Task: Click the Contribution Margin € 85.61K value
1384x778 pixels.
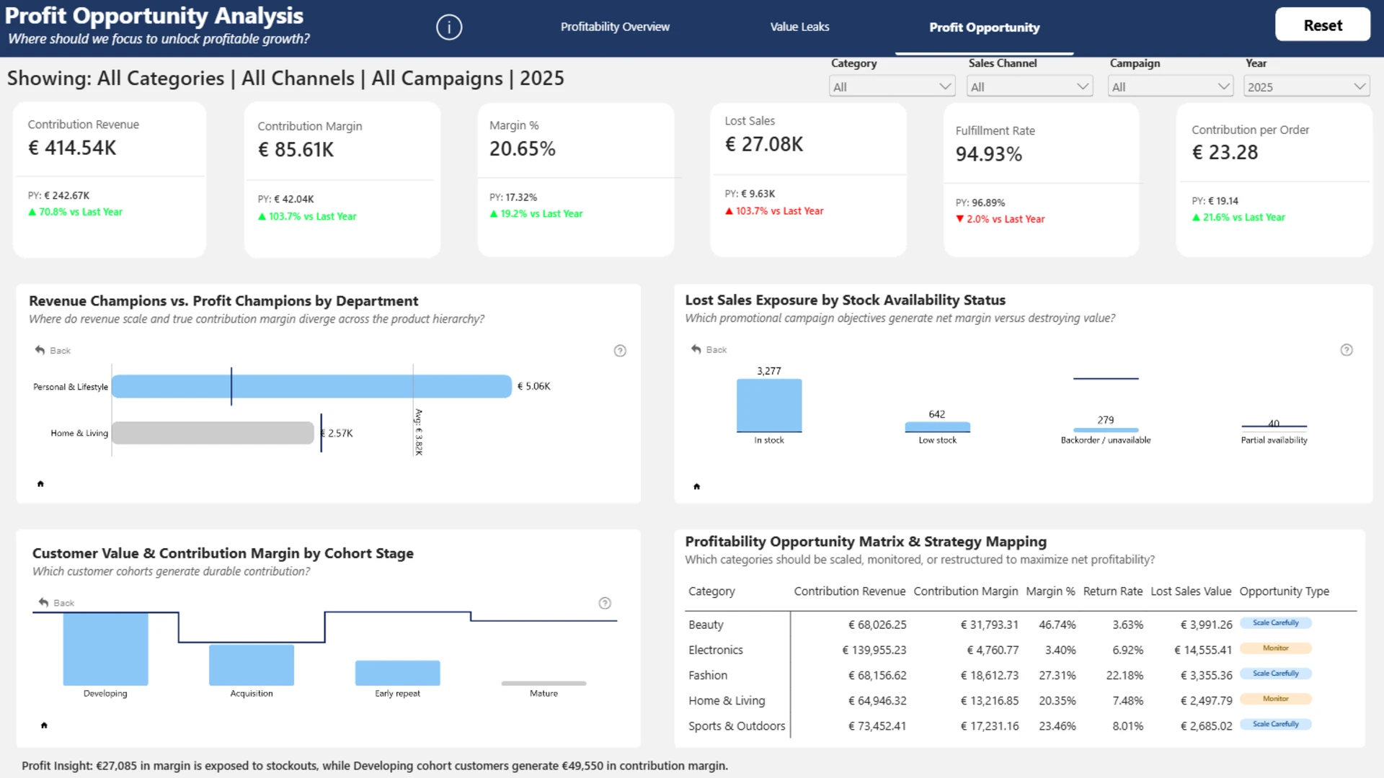Action: tap(296, 150)
